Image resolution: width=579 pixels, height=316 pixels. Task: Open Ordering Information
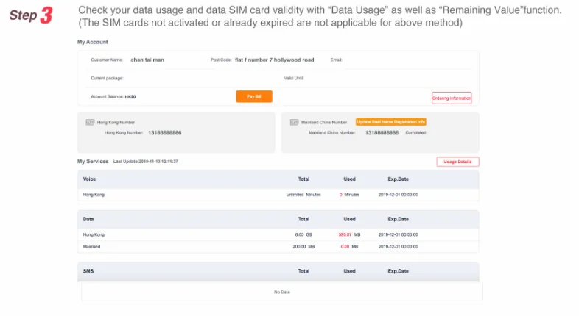tap(451, 98)
